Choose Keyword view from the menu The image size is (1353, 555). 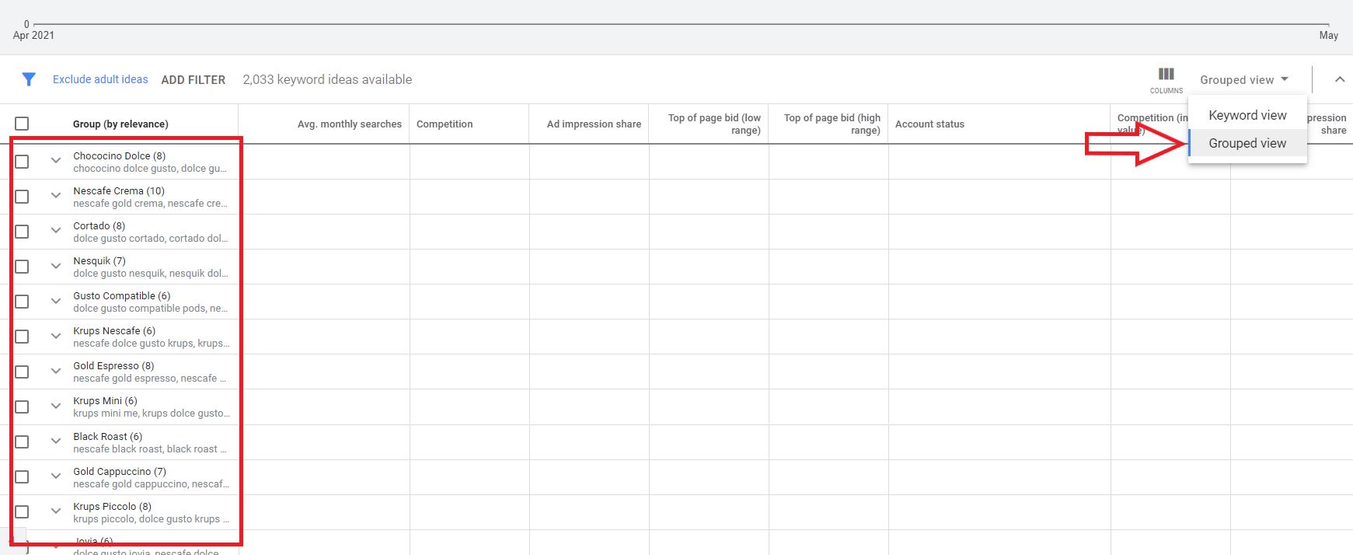click(x=1247, y=115)
